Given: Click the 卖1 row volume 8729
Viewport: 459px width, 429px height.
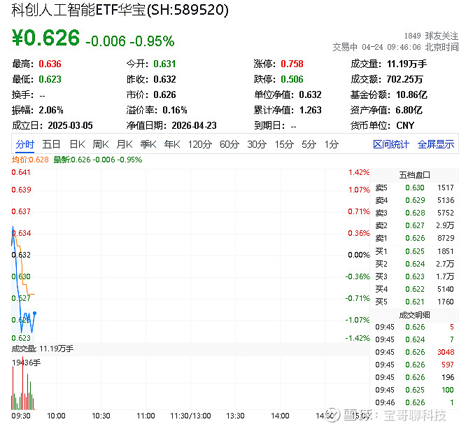Looking at the screenshot, I should pyautogui.click(x=446, y=238).
